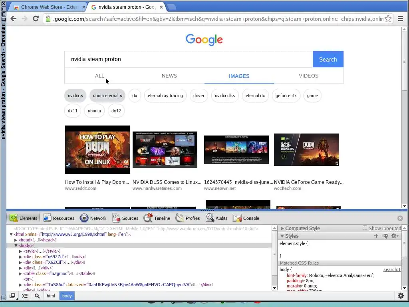Switch to the Network panel
Screen dimensions: 409x307
click(93, 218)
